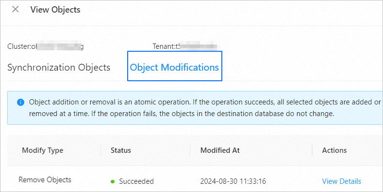Click the Cluster label text
The width and height of the screenshot is (383, 192).
coord(19,46)
